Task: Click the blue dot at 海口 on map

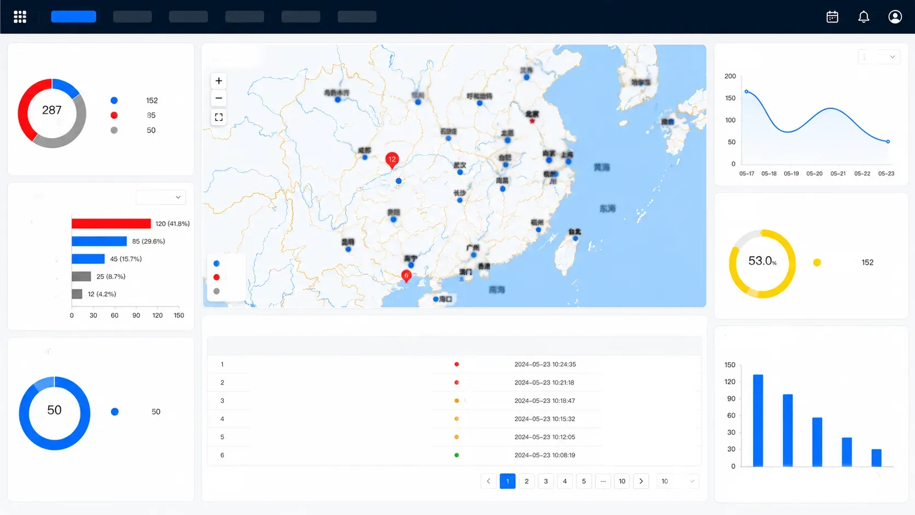Action: [x=436, y=299]
